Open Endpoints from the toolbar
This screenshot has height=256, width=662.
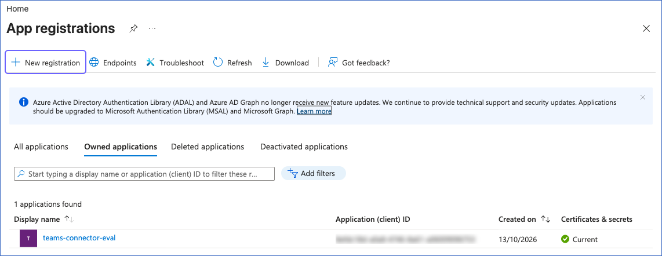pos(114,63)
